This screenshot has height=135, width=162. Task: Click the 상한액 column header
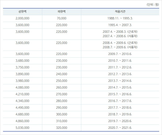click(x=22, y=12)
